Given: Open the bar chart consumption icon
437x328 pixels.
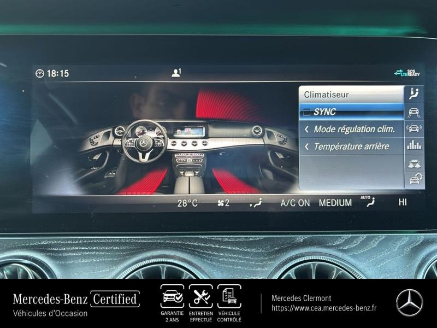Looking at the screenshot, I should point(415,145).
